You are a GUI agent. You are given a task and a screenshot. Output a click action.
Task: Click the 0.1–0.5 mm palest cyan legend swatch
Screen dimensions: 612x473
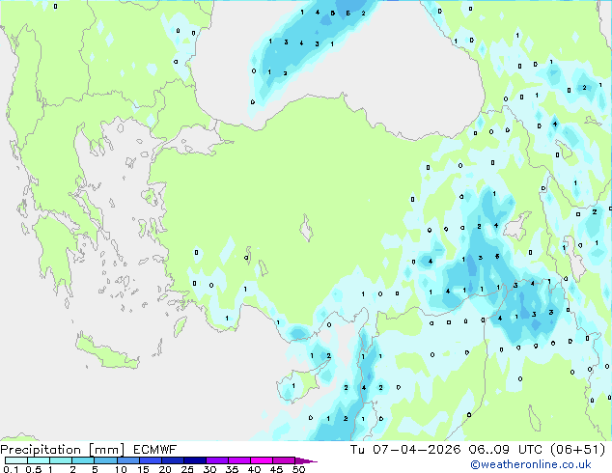click(16, 460)
